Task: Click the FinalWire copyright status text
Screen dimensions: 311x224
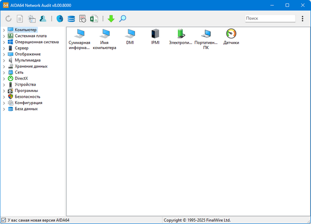Action: [x=197, y=220]
